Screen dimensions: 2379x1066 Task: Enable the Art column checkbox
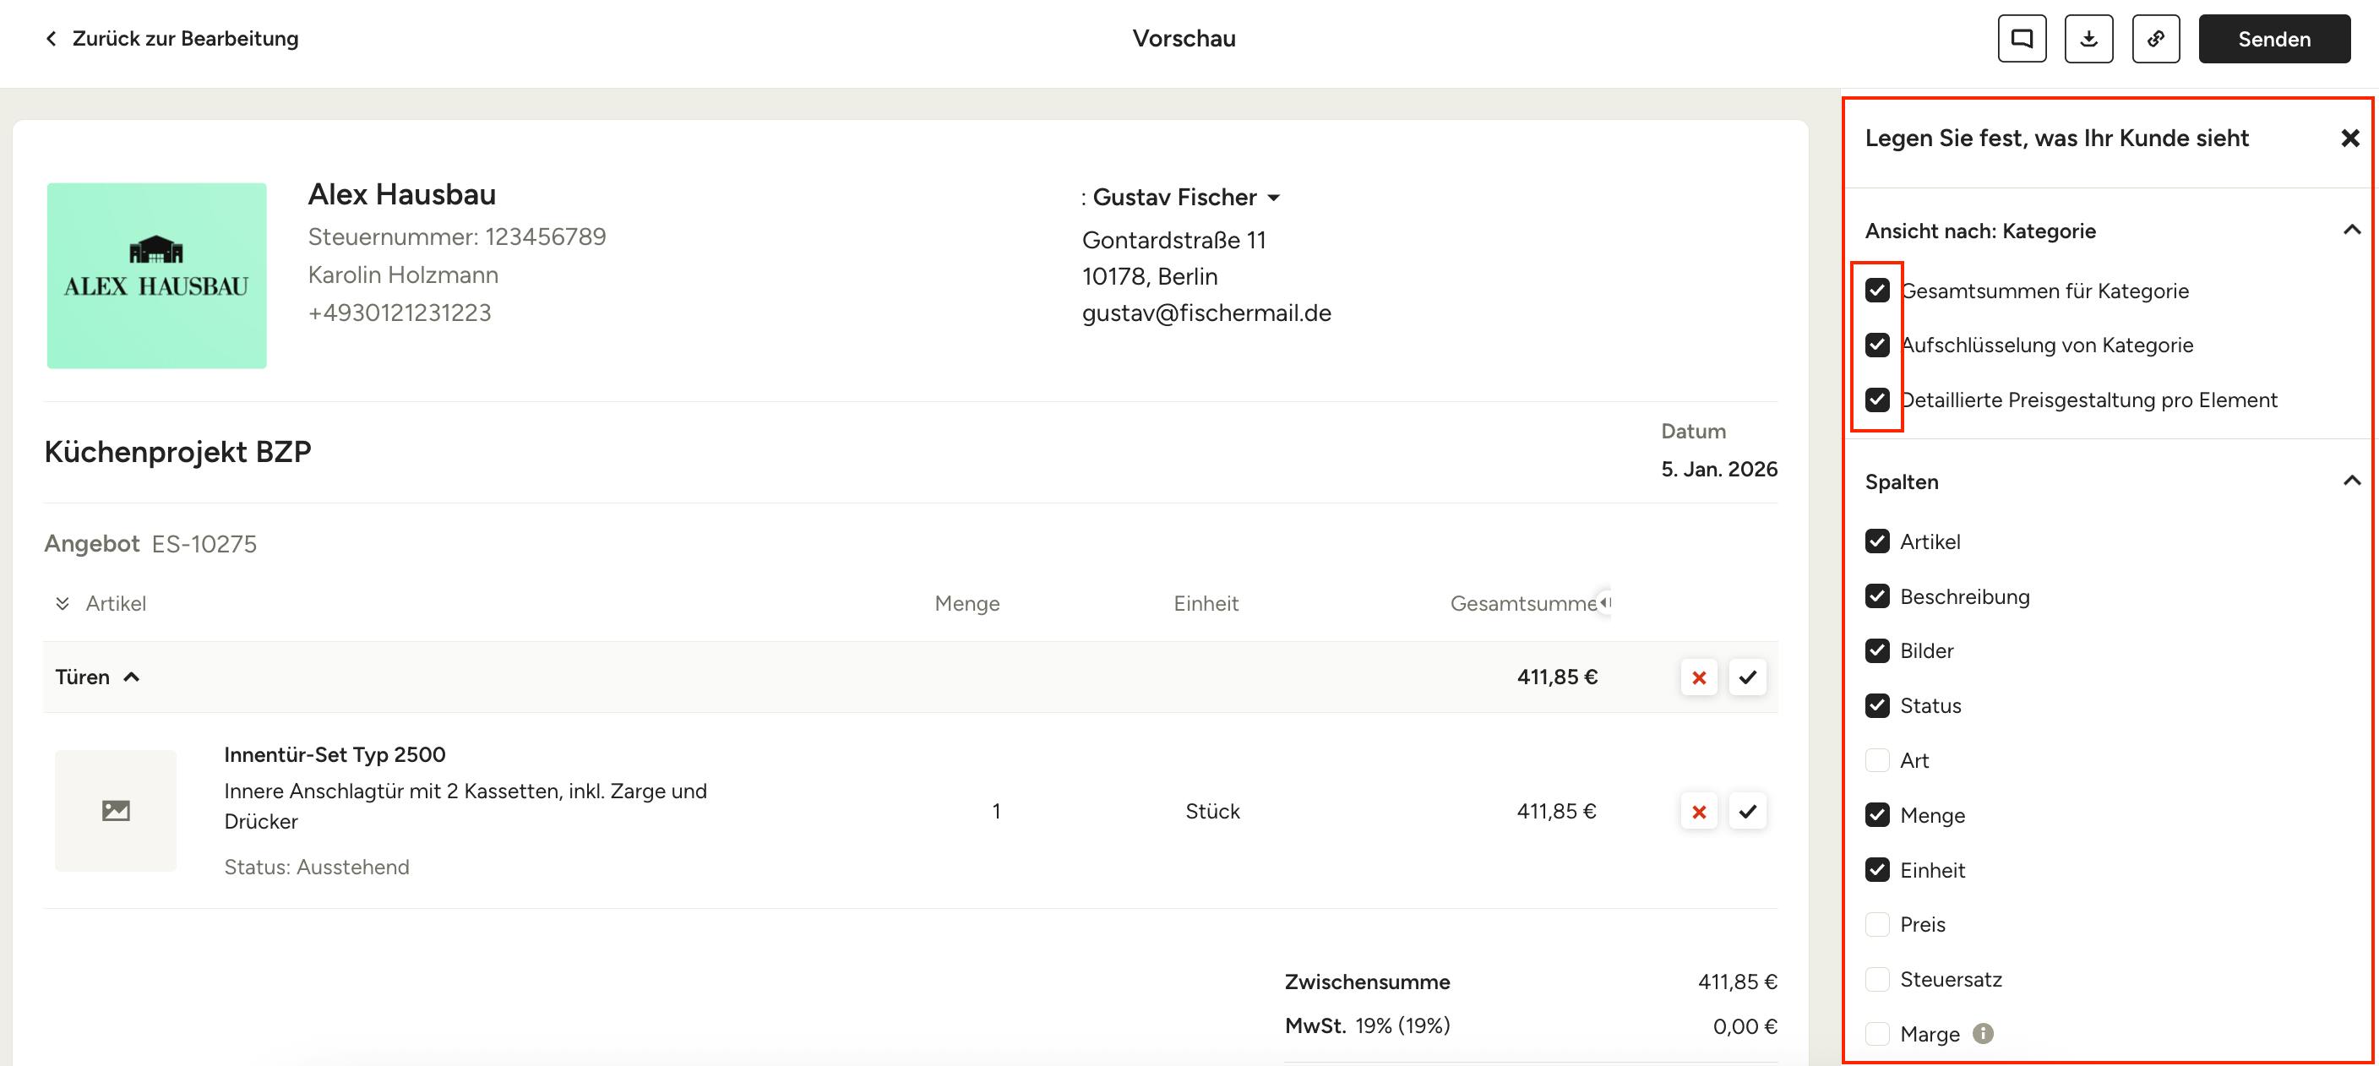(1876, 760)
